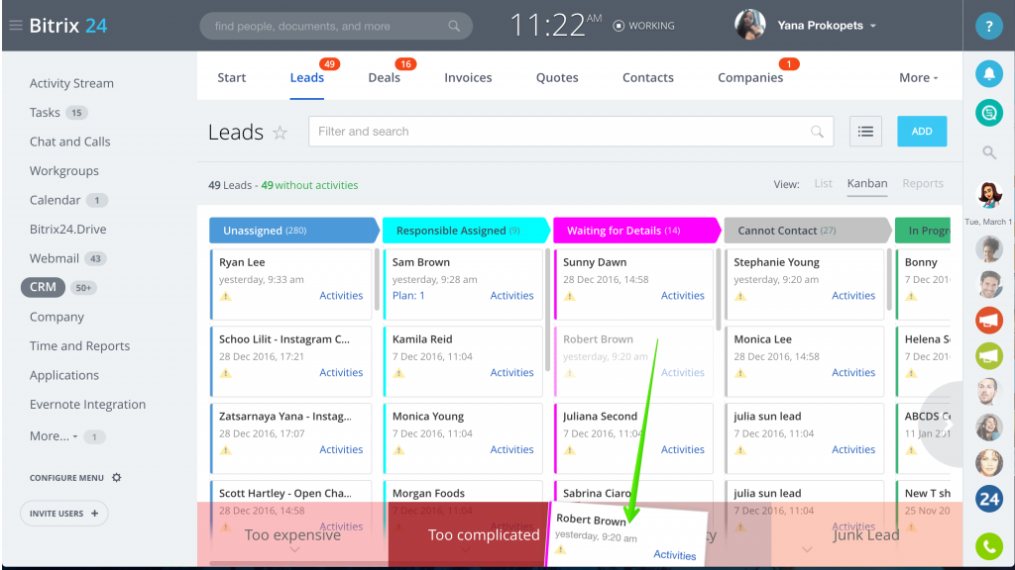Open Webmail in sidebar

coord(55,258)
